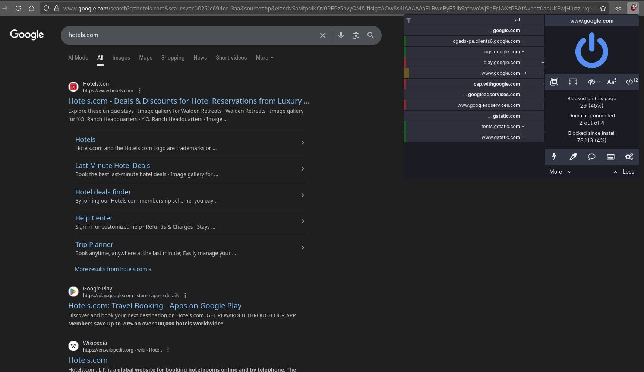Toggle blocking of large media elements
This screenshot has width=644, height=372.
tap(573, 82)
